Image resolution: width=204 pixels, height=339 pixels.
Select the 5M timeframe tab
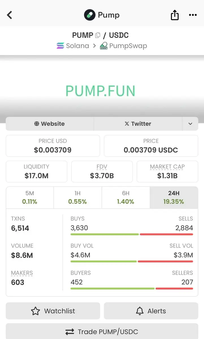click(x=30, y=197)
